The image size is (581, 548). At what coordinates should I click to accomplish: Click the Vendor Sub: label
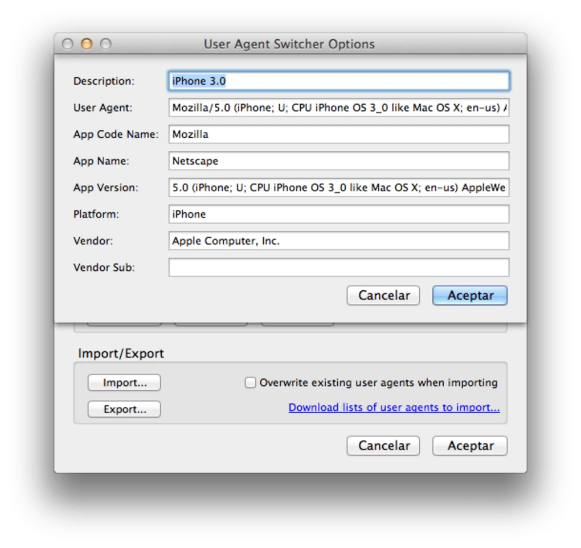104,267
